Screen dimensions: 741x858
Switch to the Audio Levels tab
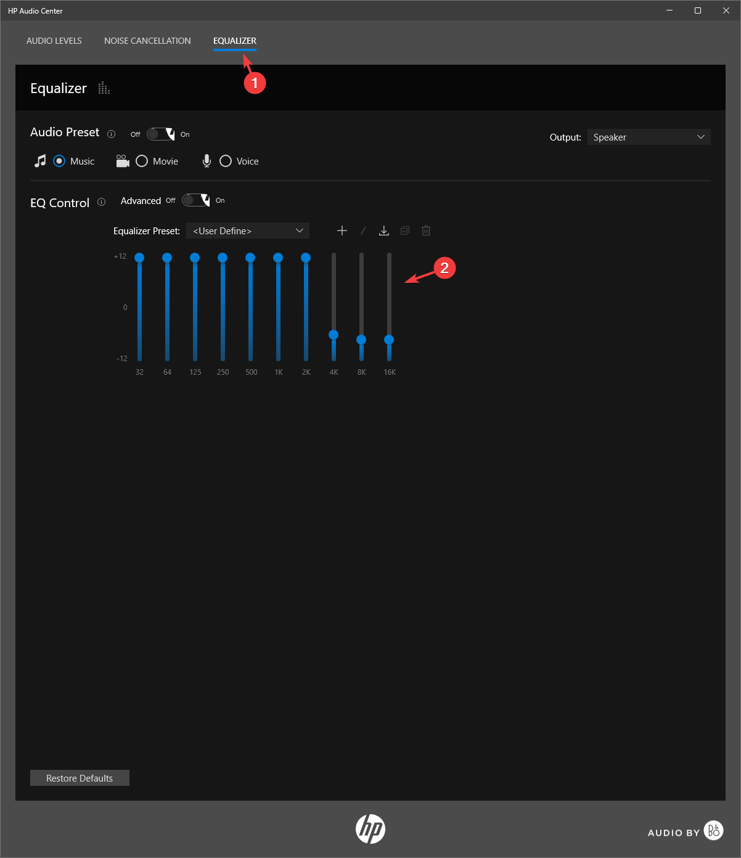pyautogui.click(x=54, y=41)
